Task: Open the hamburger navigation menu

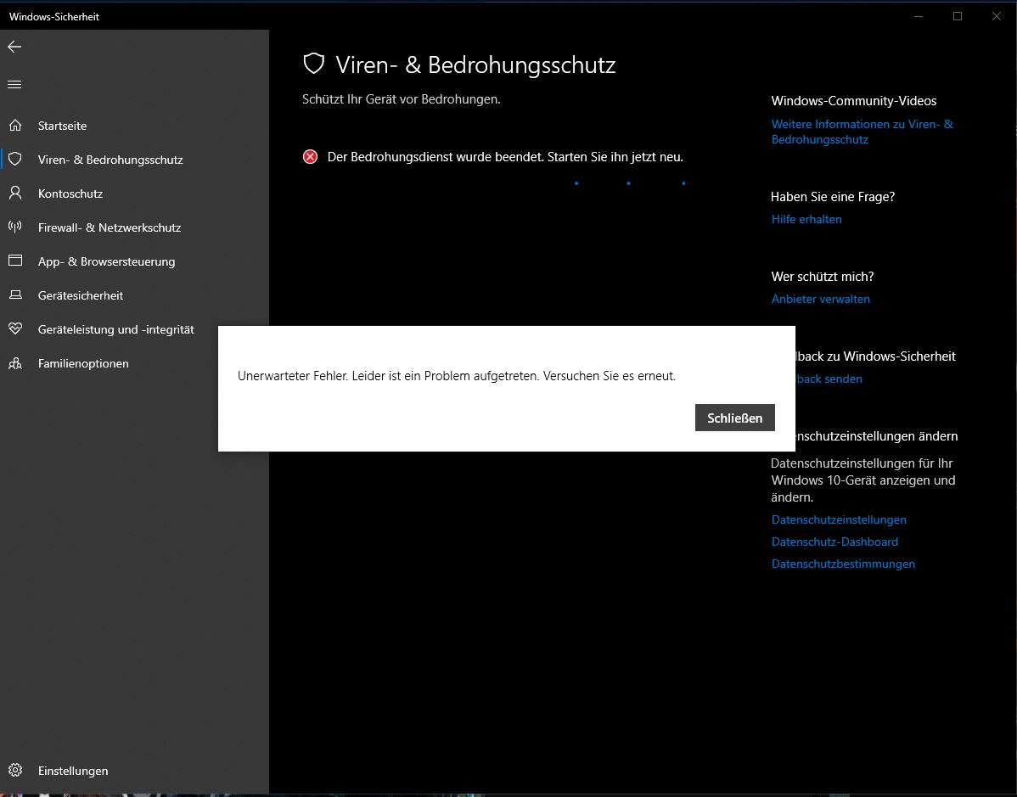Action: tap(14, 84)
